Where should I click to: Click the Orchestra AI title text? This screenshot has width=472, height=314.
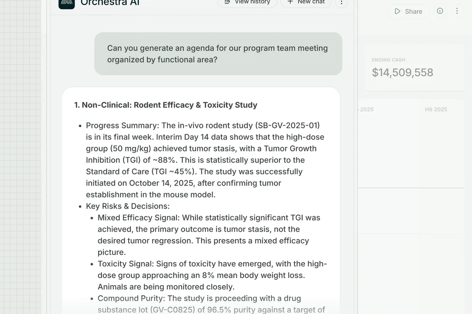(110, 3)
